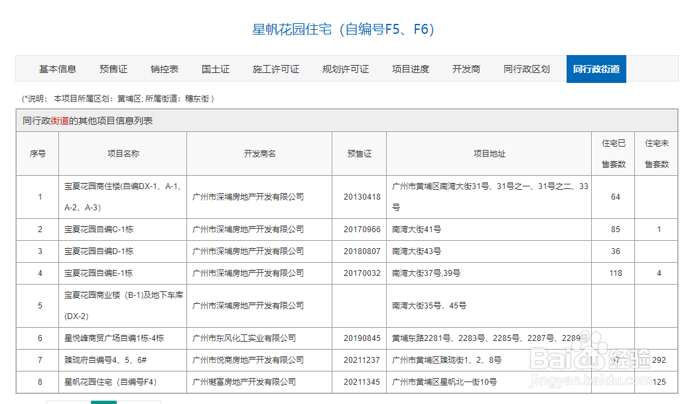The height and width of the screenshot is (404, 690).
Task: Click developer 广州市东风化工实业有限公司
Action: coord(243,338)
